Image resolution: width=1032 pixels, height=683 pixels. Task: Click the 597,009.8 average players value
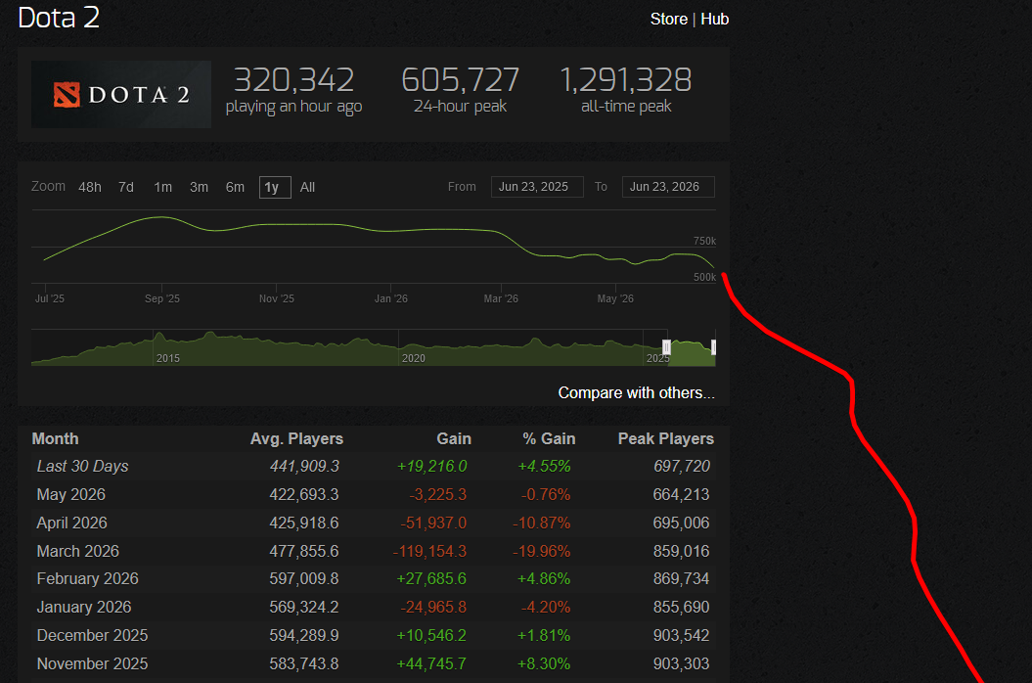pyautogui.click(x=304, y=579)
